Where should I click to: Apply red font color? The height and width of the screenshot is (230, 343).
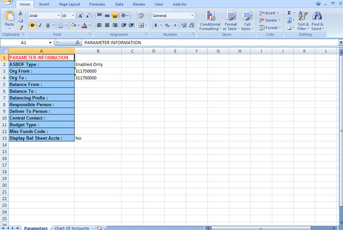(84, 26)
